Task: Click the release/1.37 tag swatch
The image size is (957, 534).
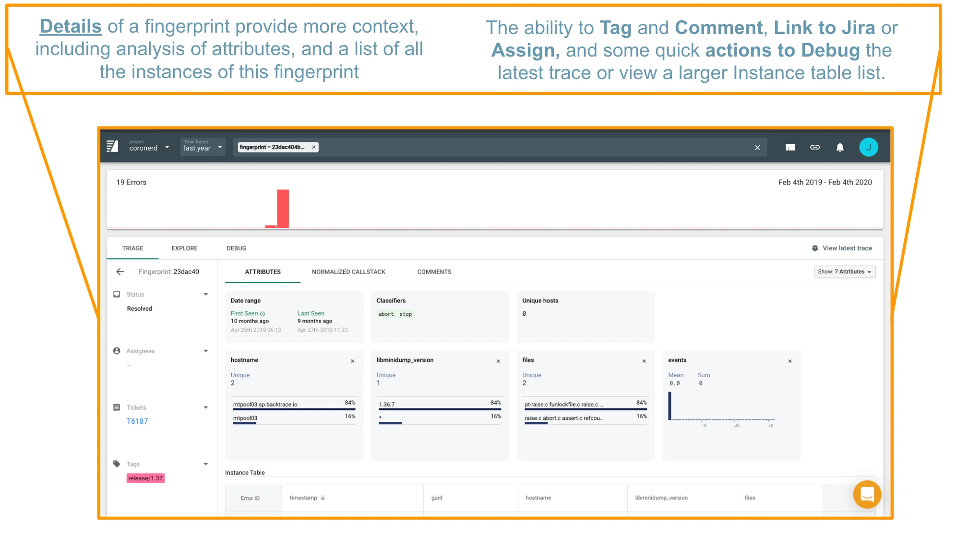Action: (145, 478)
